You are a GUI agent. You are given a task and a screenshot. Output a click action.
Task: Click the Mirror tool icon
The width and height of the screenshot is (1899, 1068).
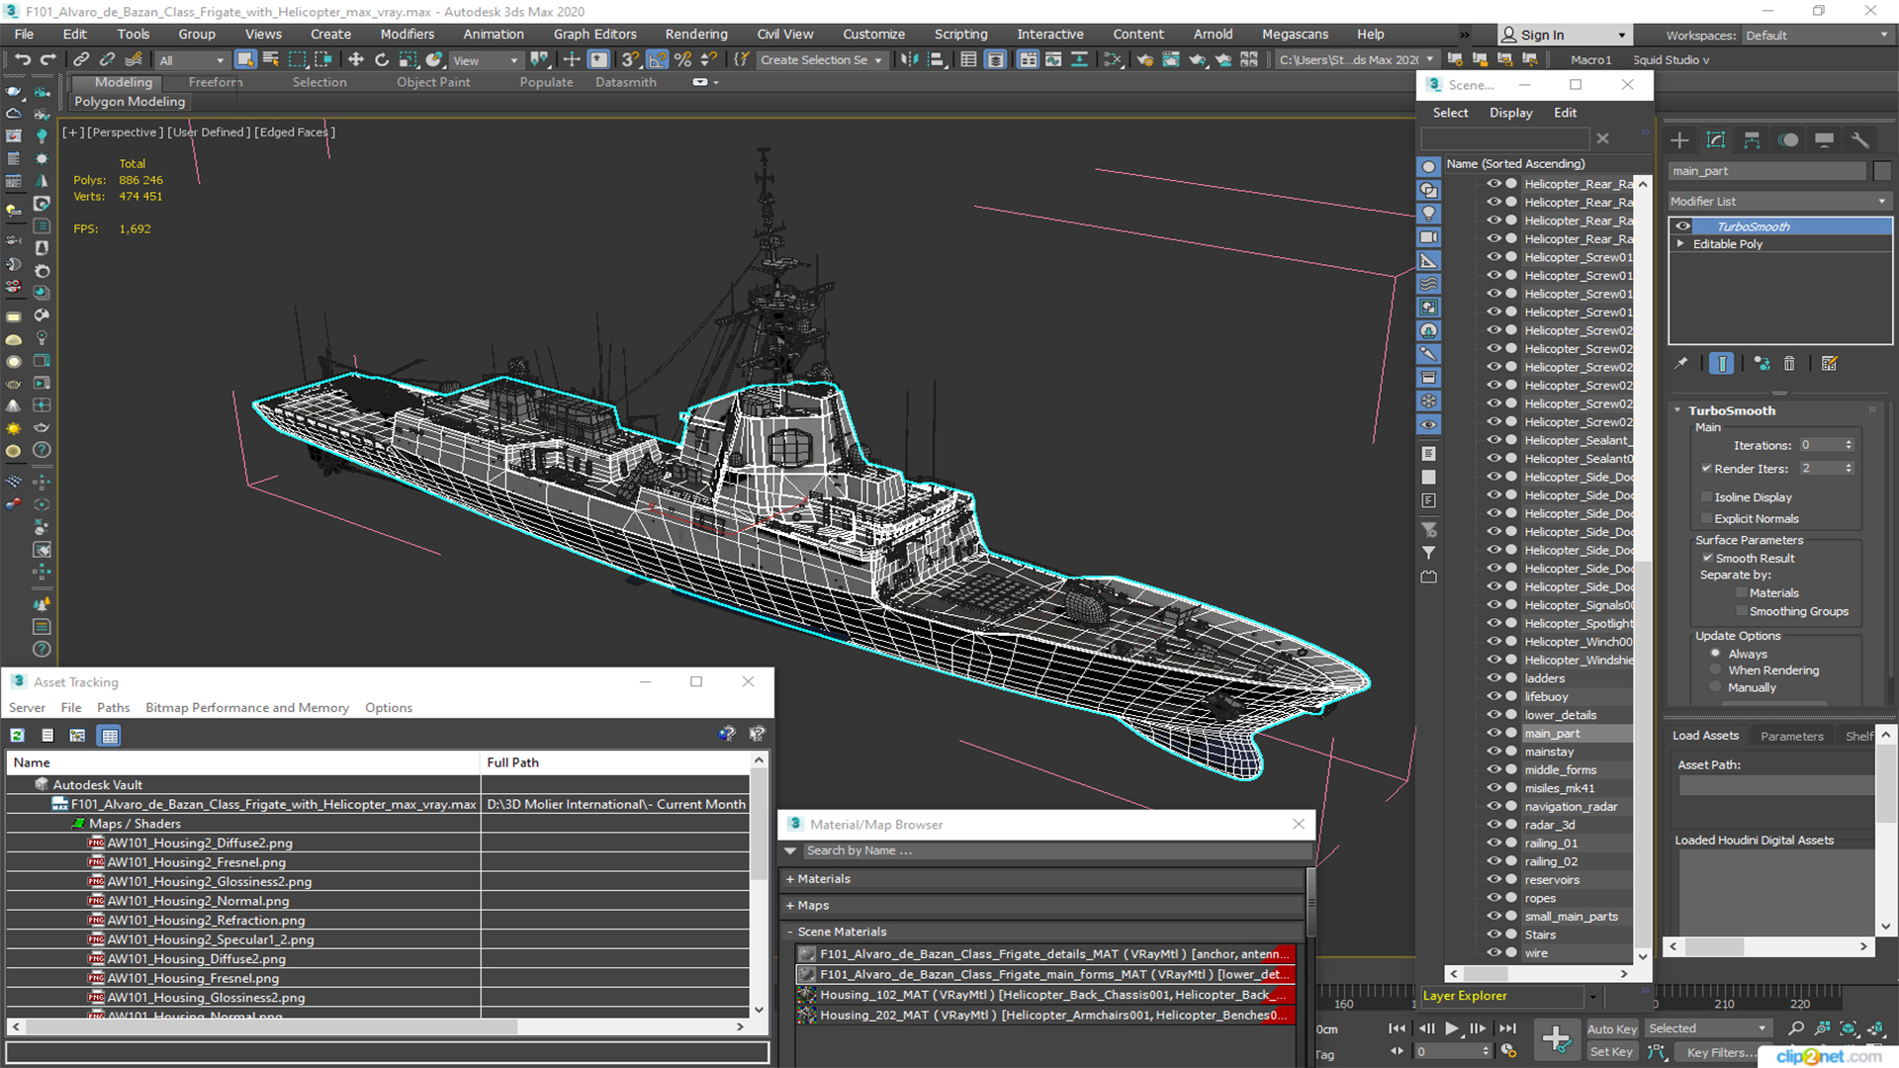coord(910,60)
